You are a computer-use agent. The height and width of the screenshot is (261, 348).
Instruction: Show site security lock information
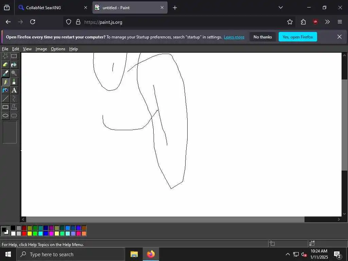click(78, 22)
